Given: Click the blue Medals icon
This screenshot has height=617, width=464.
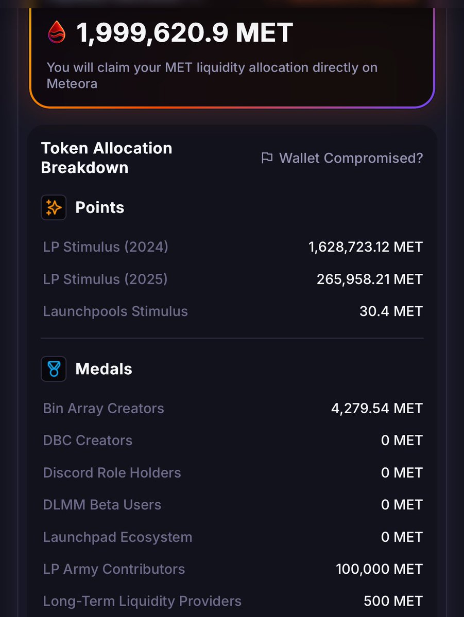Looking at the screenshot, I should (x=54, y=369).
